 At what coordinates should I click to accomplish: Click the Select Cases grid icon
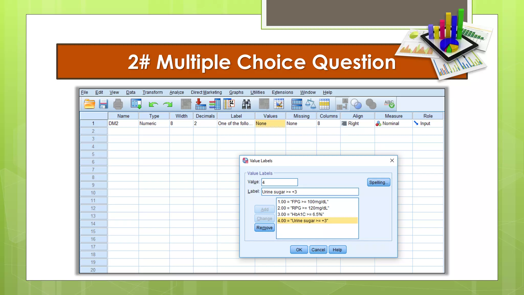pos(324,104)
